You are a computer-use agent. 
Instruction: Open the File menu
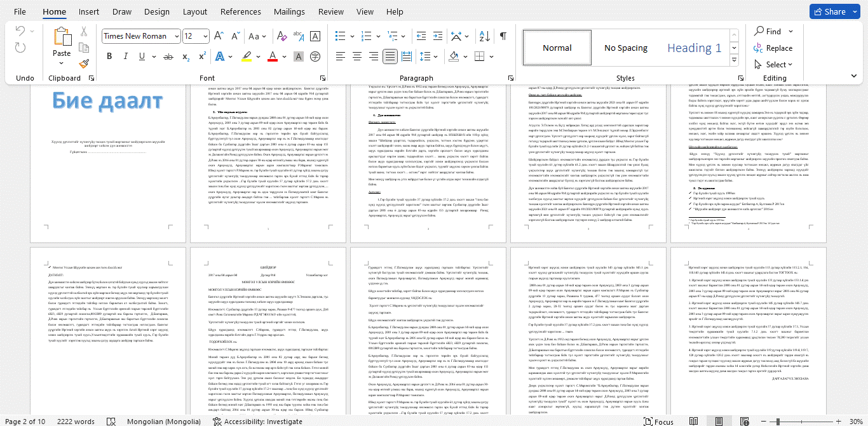click(20, 11)
